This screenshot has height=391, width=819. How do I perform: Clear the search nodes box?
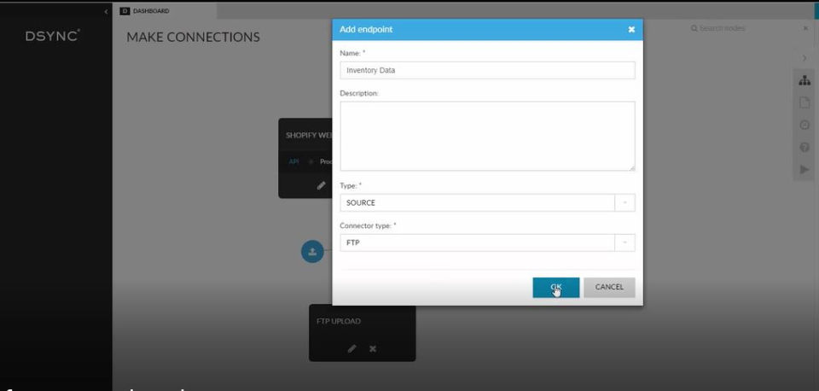point(805,28)
